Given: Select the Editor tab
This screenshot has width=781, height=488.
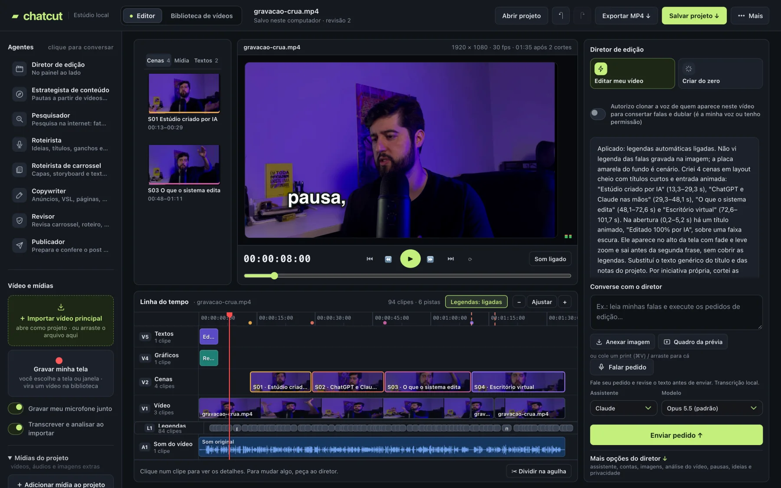Looking at the screenshot, I should point(142,16).
